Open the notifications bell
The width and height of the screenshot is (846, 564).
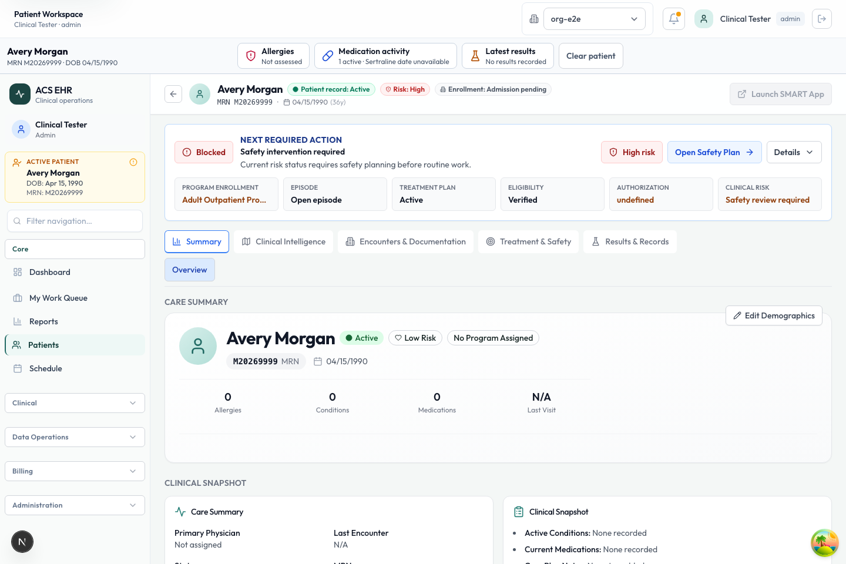pyautogui.click(x=674, y=19)
